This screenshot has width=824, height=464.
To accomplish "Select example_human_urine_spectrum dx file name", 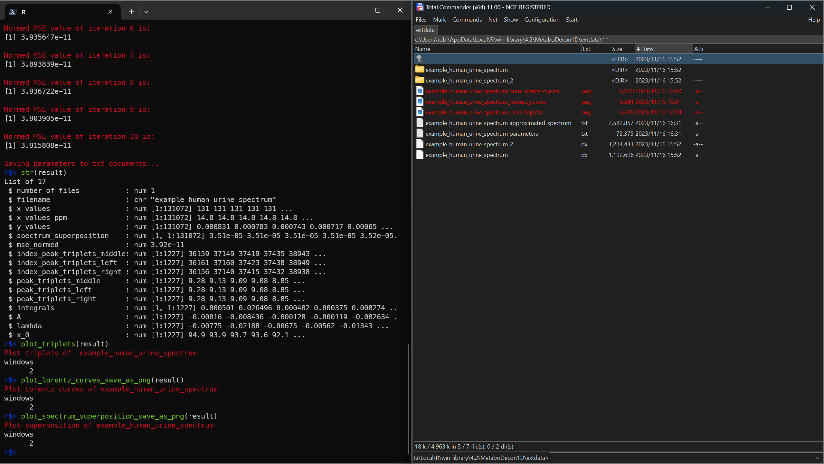I will coord(467,155).
